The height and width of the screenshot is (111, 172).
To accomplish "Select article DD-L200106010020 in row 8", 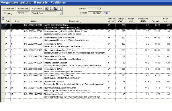I will pos(33,69).
